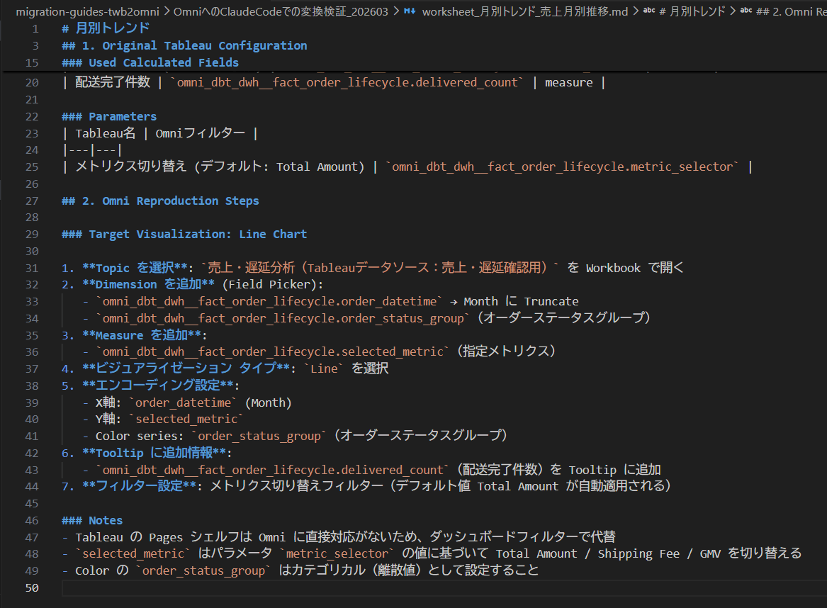Place cursor on empty line 50

click(x=443, y=588)
